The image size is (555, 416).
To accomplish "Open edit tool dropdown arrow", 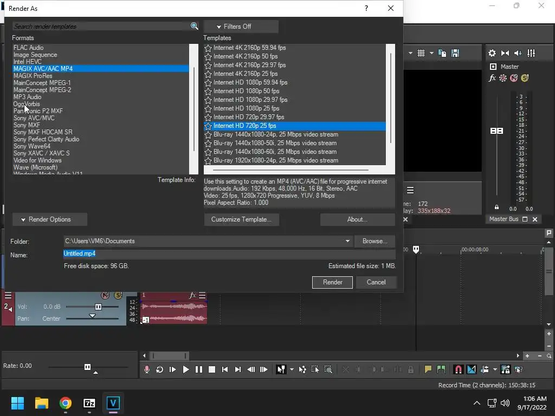I will pos(292,369).
